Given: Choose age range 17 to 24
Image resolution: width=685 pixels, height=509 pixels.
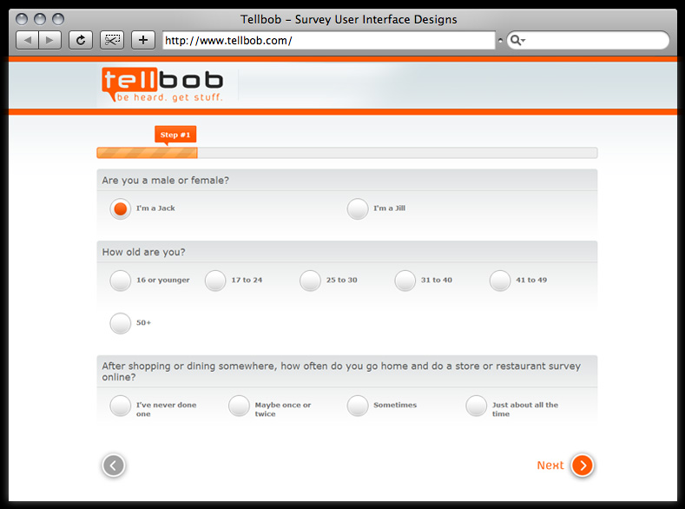Looking at the screenshot, I should (215, 281).
